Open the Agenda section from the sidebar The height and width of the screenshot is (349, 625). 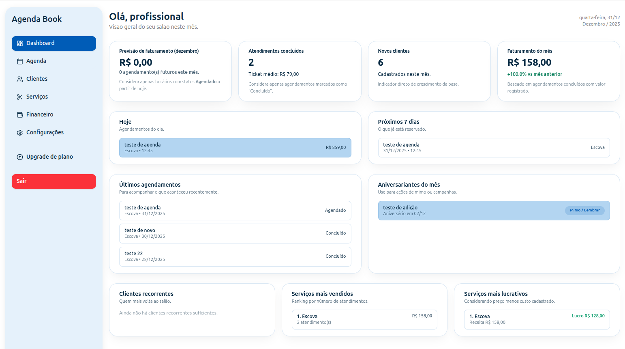(x=36, y=61)
